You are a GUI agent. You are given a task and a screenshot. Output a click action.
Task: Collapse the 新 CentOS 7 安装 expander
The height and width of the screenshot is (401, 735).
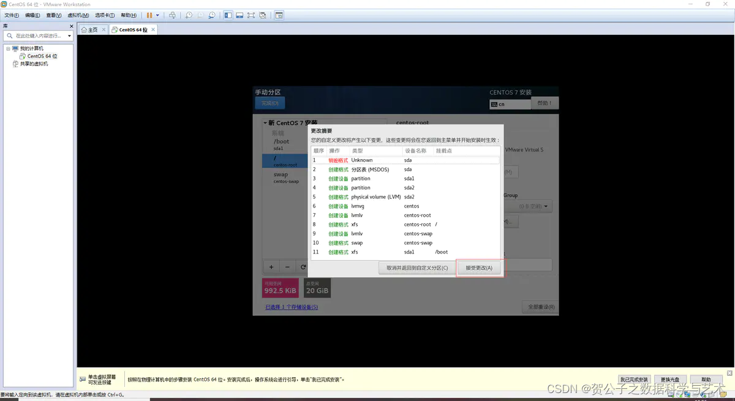(266, 123)
